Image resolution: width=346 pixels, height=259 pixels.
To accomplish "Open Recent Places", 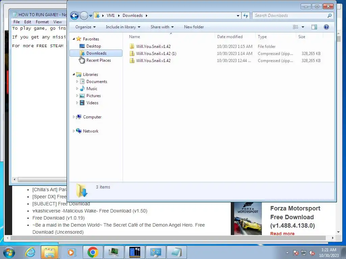I will [x=98, y=60].
